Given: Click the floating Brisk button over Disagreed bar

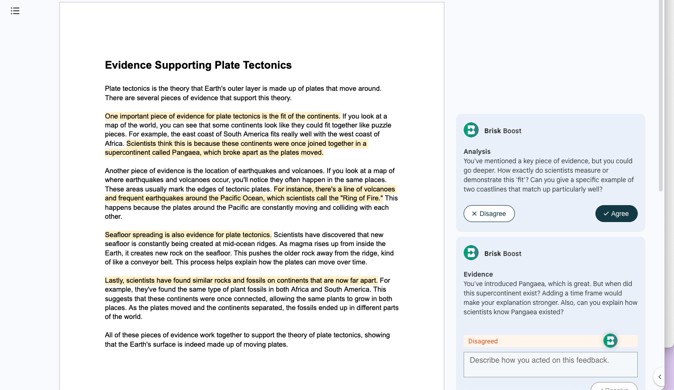Looking at the screenshot, I should tap(610, 341).
